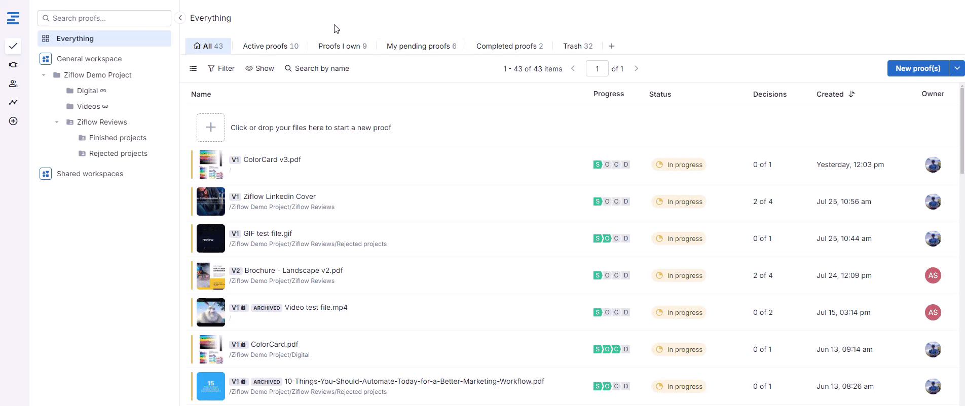The image size is (965, 406).
Task: Click the Ziflow logo icon
Action: (x=13, y=19)
